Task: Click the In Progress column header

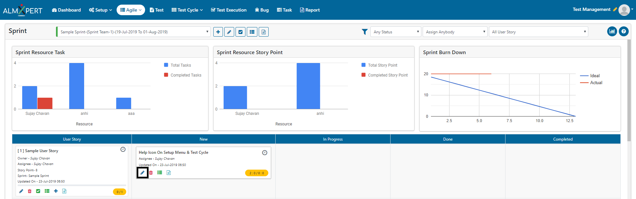Action: [x=333, y=139]
